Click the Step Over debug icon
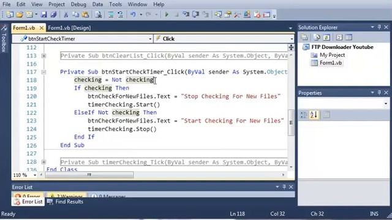 (195, 15)
